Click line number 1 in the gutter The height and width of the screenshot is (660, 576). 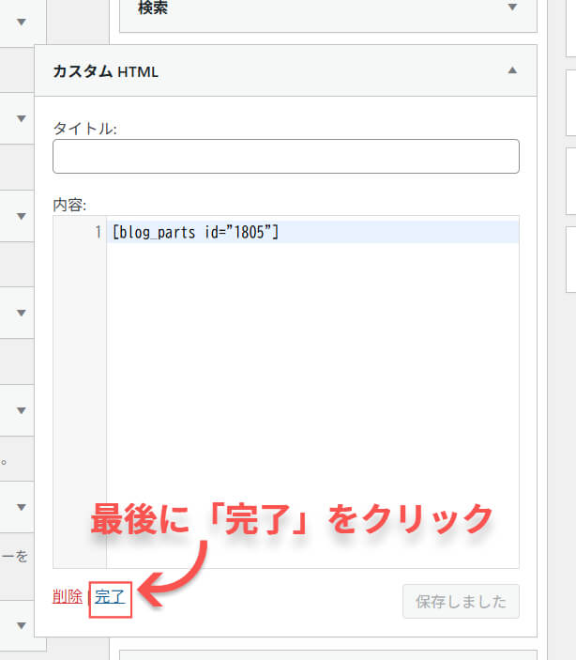click(98, 233)
